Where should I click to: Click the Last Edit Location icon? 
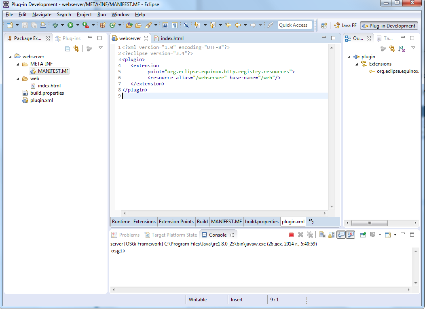[x=228, y=25]
